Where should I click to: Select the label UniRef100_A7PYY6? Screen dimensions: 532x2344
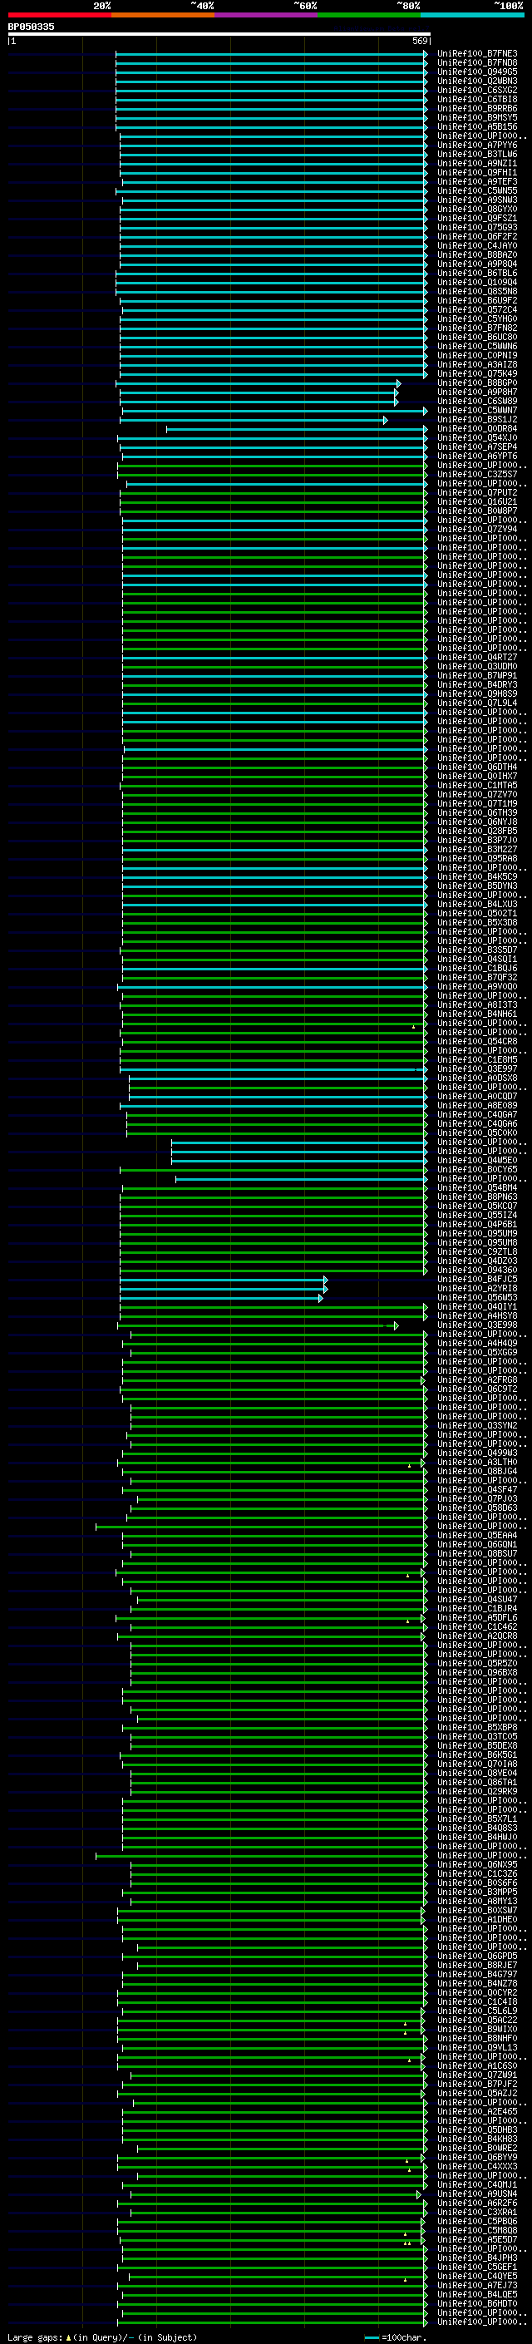[477, 146]
